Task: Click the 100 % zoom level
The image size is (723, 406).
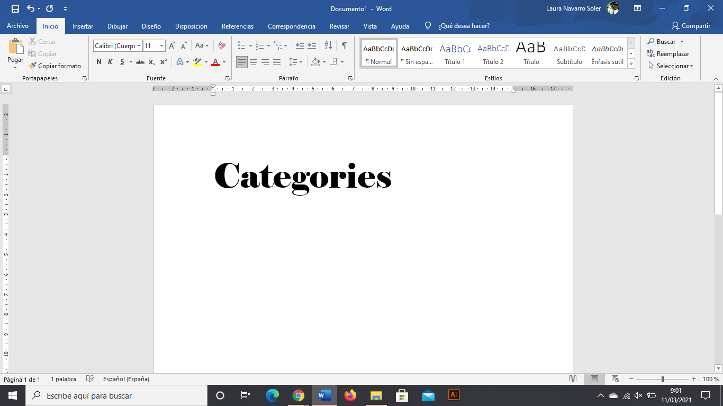Action: pyautogui.click(x=711, y=379)
